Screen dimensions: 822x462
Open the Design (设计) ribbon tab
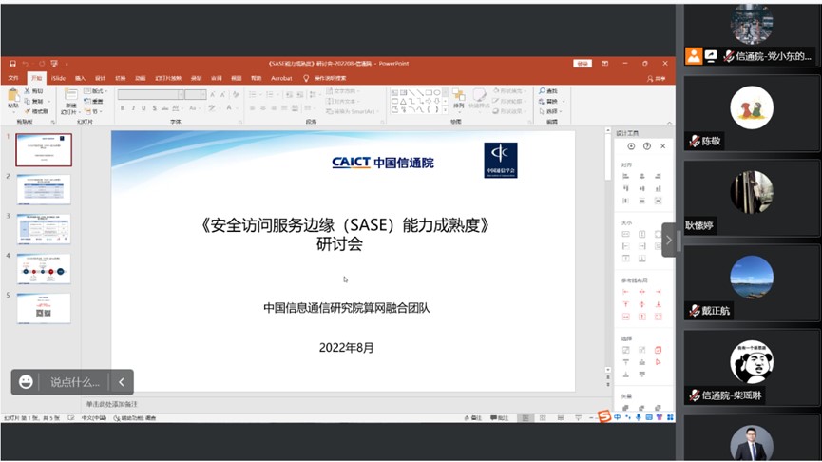tap(100, 78)
